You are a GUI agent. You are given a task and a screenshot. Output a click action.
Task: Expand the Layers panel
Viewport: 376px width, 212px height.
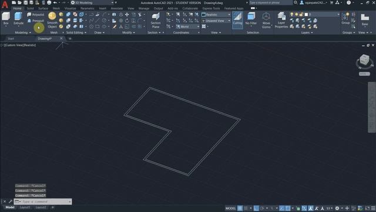point(307,32)
